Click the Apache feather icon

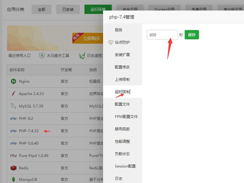(14, 94)
